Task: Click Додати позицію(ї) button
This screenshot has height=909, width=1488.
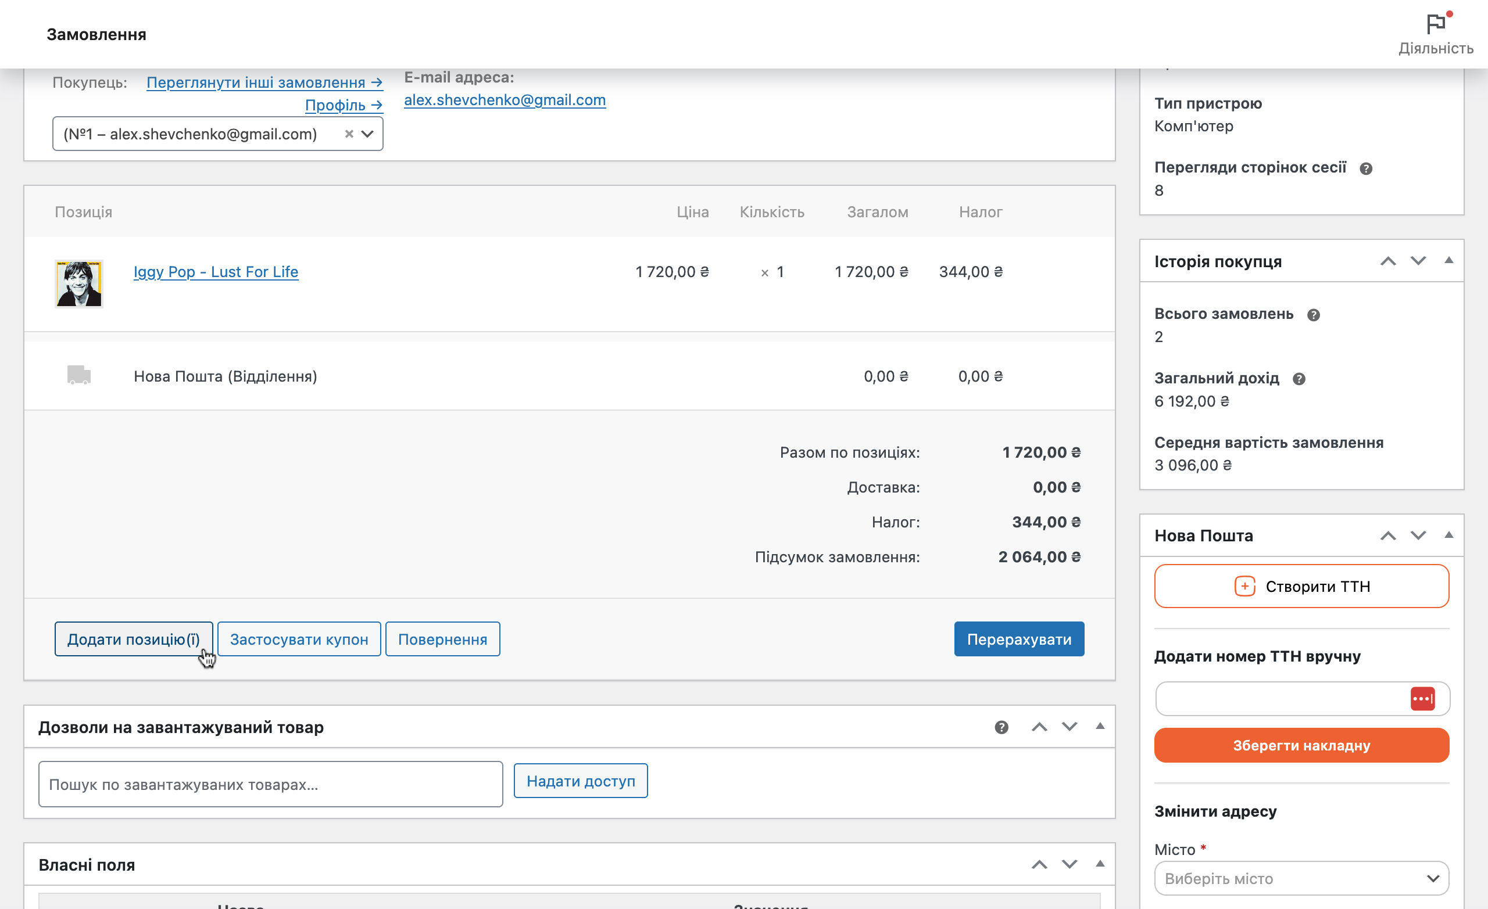Action: tap(134, 639)
